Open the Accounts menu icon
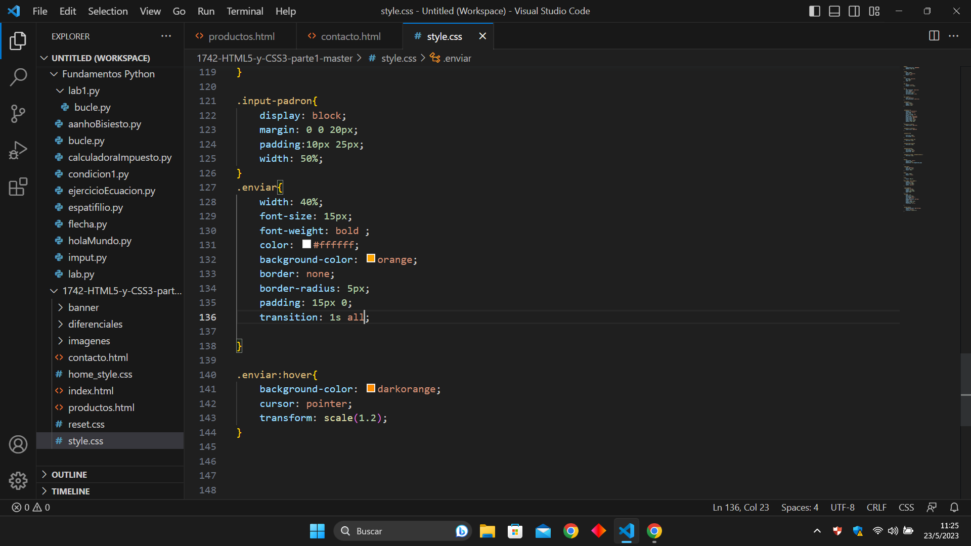 [x=18, y=444]
